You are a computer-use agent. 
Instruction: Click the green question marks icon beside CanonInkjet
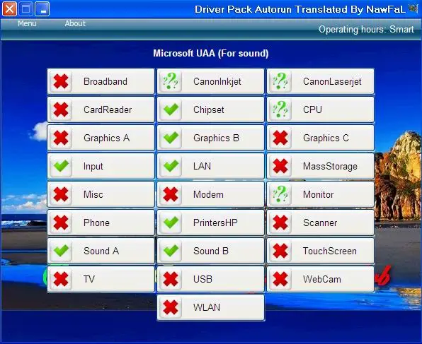click(x=171, y=82)
